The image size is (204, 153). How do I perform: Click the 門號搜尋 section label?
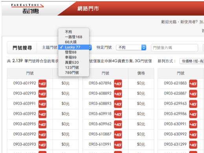click(22, 48)
